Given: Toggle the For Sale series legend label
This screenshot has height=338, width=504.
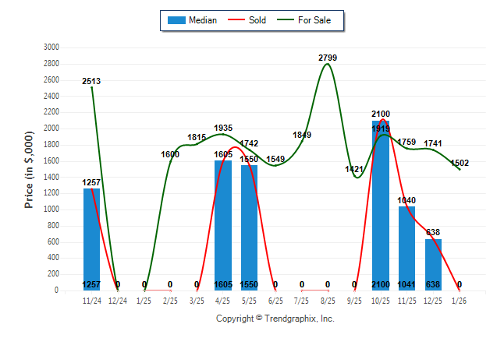Looking at the screenshot, I should coord(314,20).
